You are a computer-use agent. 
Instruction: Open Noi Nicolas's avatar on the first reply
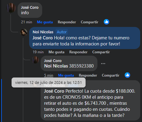click(x=24, y=32)
